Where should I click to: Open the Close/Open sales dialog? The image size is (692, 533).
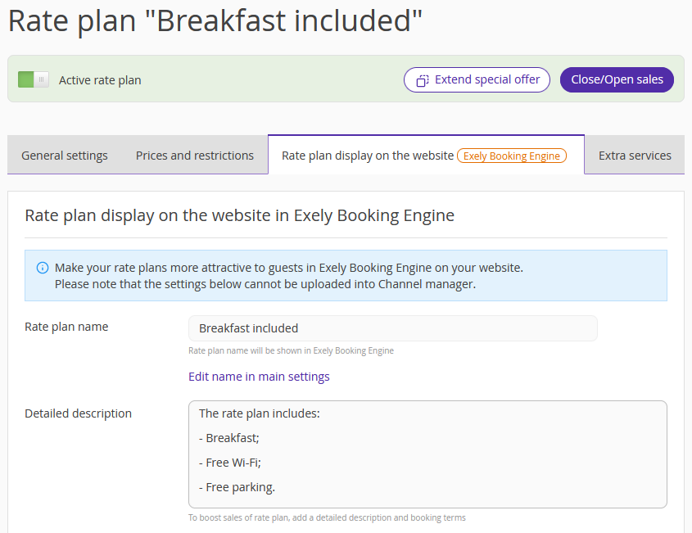(617, 80)
